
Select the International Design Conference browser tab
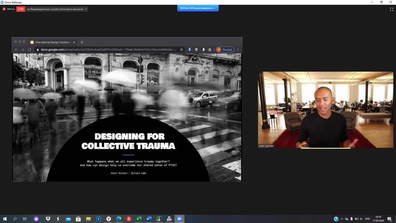pyautogui.click(x=53, y=42)
